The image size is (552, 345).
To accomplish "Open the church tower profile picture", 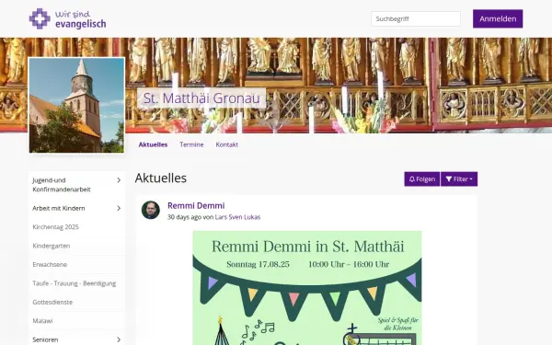I will tap(76, 105).
